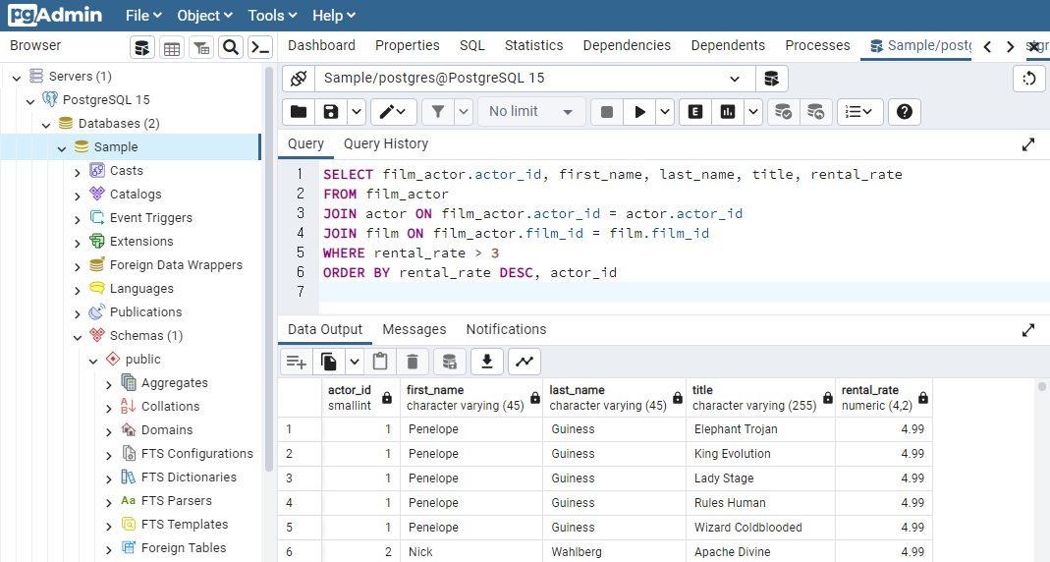Stop the running query
The image size is (1050, 562).
[607, 112]
